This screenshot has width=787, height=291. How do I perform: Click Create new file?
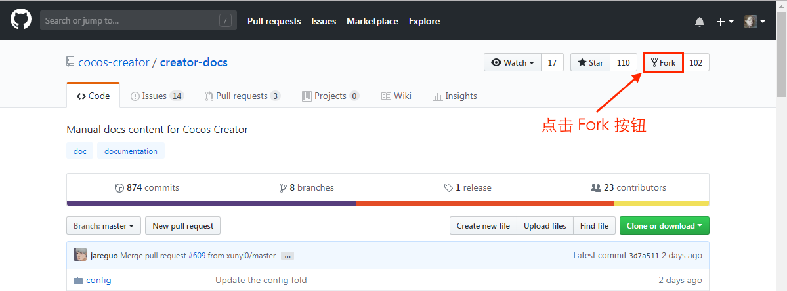coord(483,226)
